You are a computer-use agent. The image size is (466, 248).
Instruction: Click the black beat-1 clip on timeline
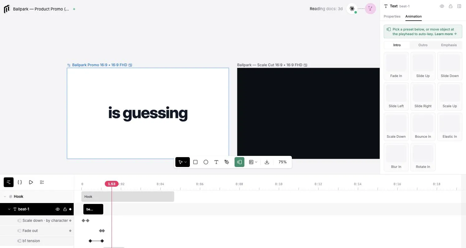tap(93, 209)
